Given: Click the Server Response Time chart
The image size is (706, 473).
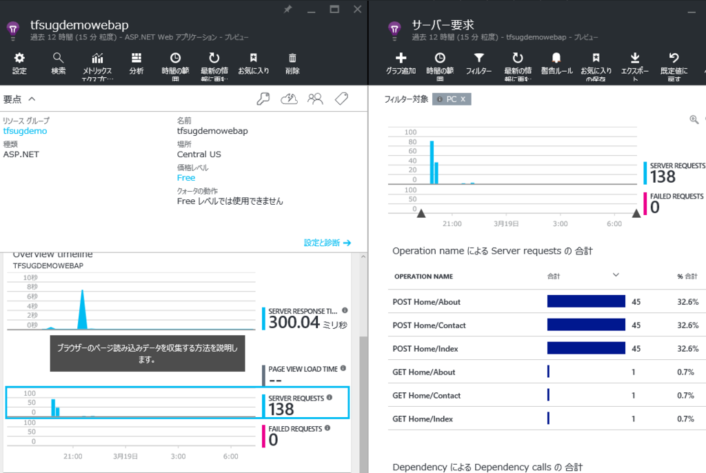Looking at the screenshot, I should pos(131,302).
